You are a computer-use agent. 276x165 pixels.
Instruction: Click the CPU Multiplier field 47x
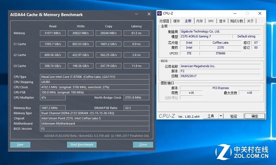[x=53, y=98]
